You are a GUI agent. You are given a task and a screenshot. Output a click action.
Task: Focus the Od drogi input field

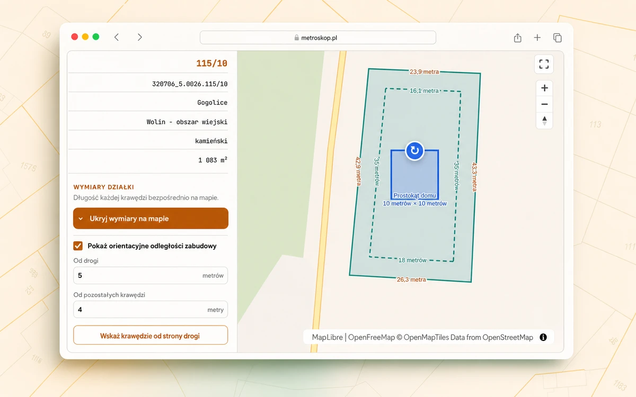151,275
